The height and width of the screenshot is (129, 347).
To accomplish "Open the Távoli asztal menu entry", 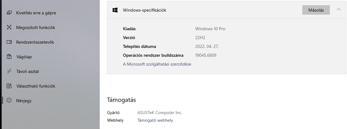I will 27,71.
